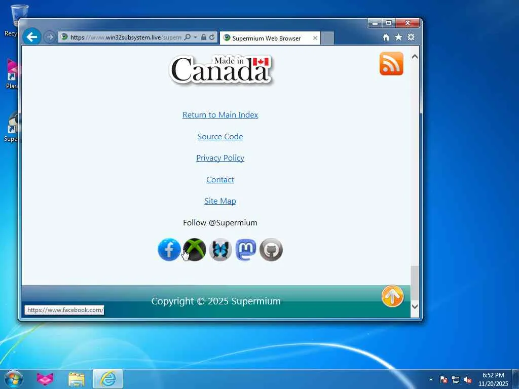Go back with the browser back arrow

pyautogui.click(x=32, y=36)
